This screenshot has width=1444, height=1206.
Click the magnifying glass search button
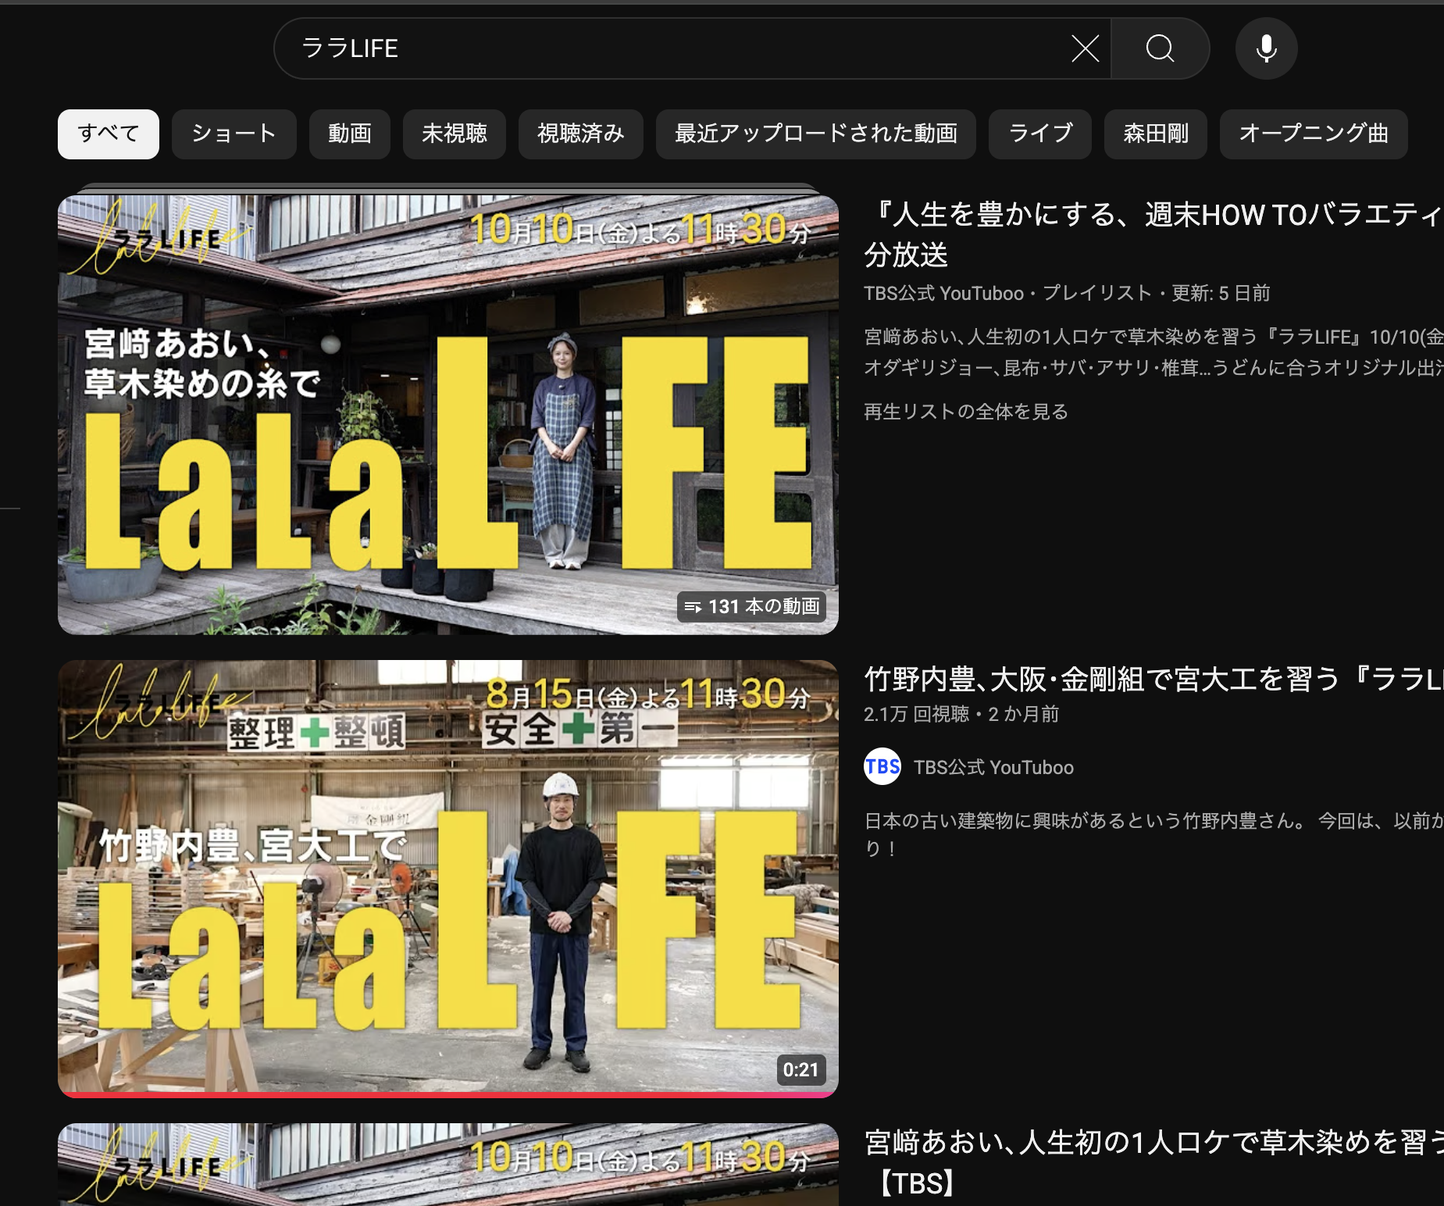(x=1160, y=48)
